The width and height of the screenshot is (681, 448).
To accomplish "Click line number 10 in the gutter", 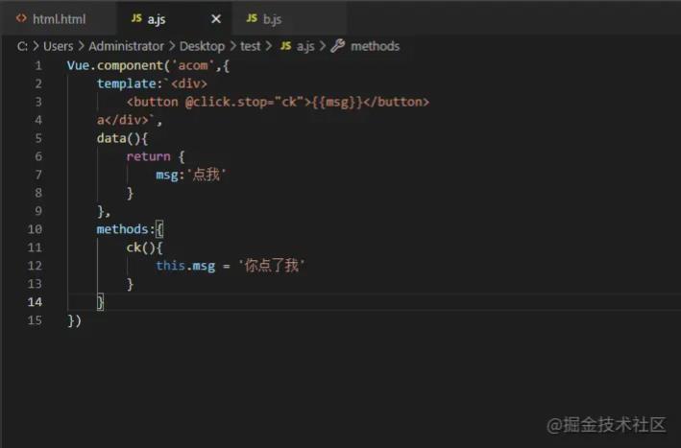I will [36, 229].
